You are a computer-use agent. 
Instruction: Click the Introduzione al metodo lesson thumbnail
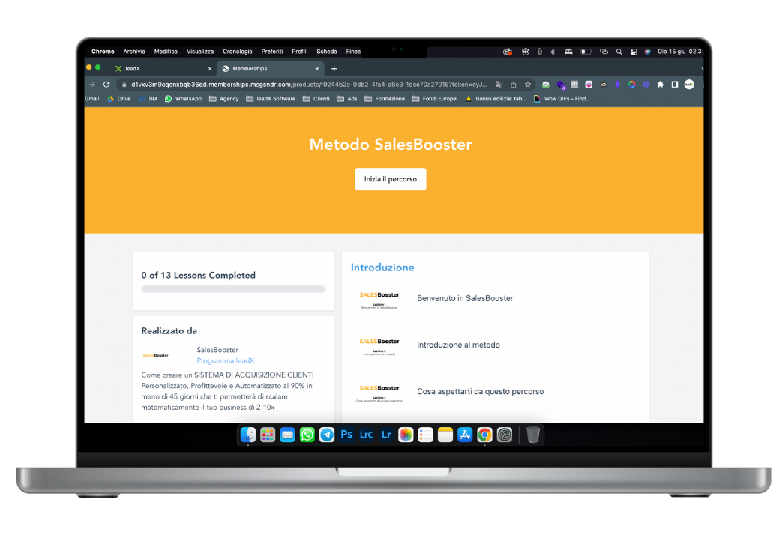pyautogui.click(x=379, y=346)
